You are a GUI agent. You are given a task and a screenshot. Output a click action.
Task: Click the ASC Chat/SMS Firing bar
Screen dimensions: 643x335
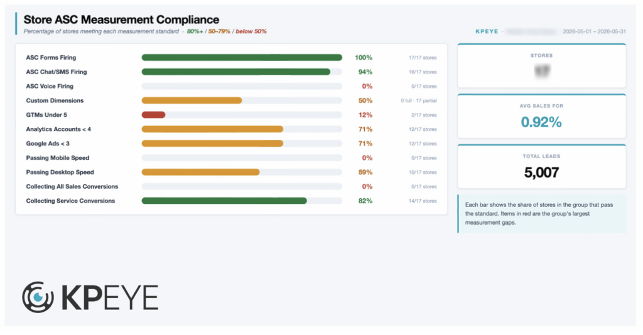click(242, 72)
